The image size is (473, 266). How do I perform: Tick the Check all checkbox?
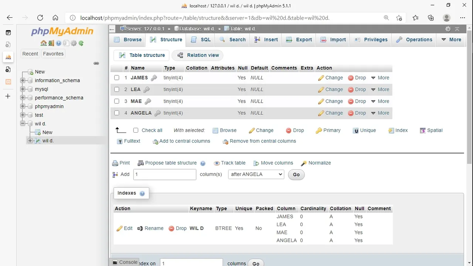tap(136, 130)
